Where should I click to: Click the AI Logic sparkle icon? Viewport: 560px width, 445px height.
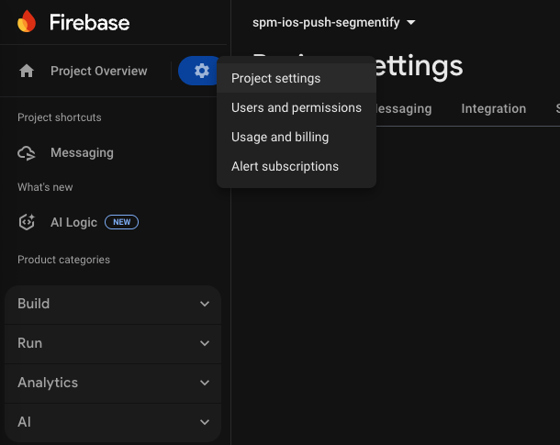pyautogui.click(x=27, y=222)
